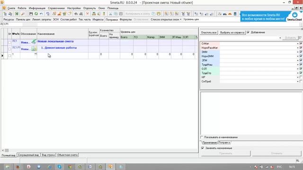Click the green Excel export icon

point(17,14)
